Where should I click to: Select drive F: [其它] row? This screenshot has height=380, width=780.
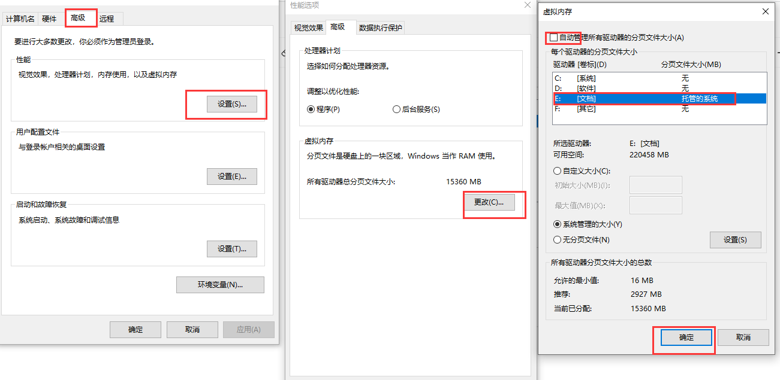click(659, 109)
